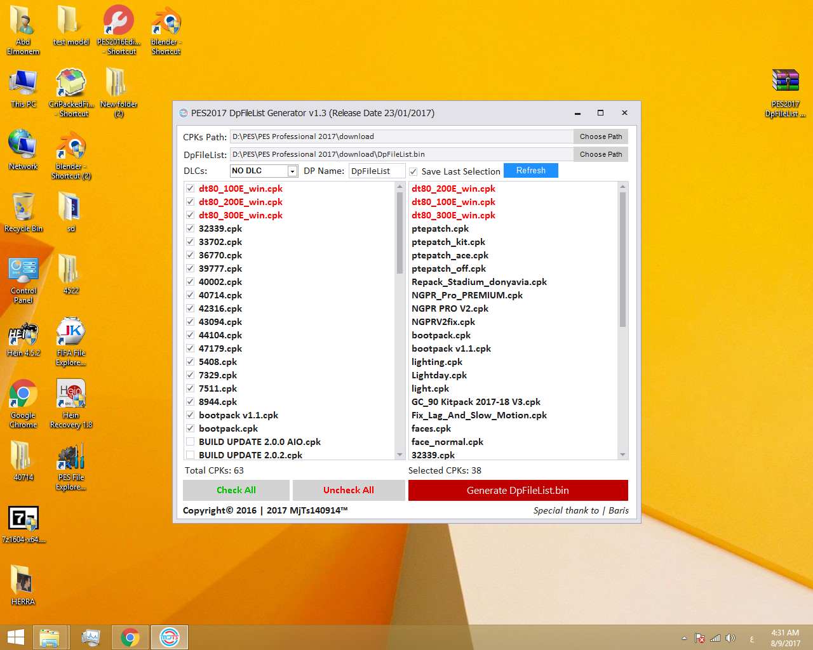Viewport: 813px width, 650px height.
Task: Click Generate DpFileList.bin button
Action: 518,490
